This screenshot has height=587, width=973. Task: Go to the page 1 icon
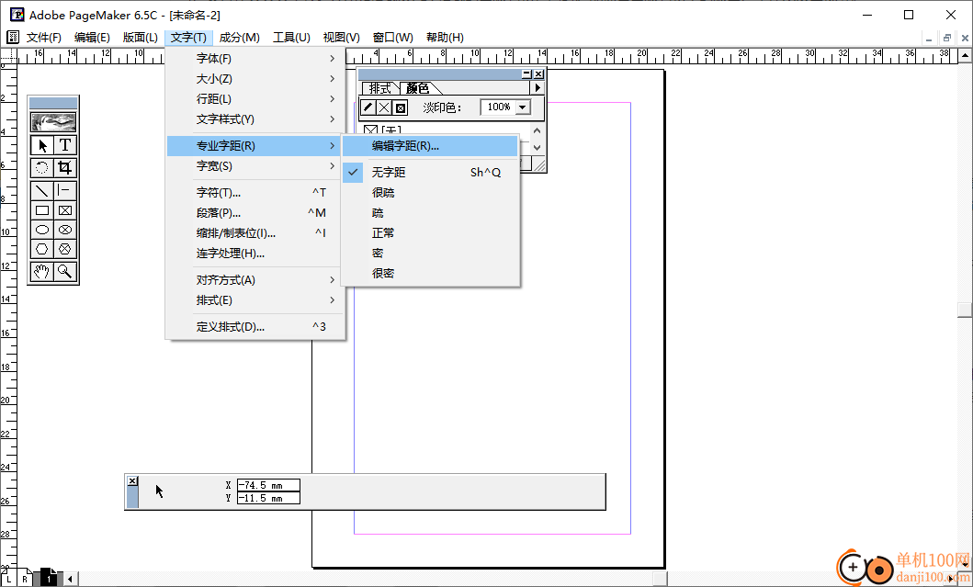(49, 579)
